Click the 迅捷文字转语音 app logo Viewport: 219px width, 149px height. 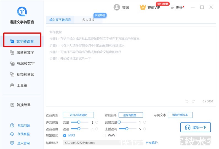tap(22, 12)
